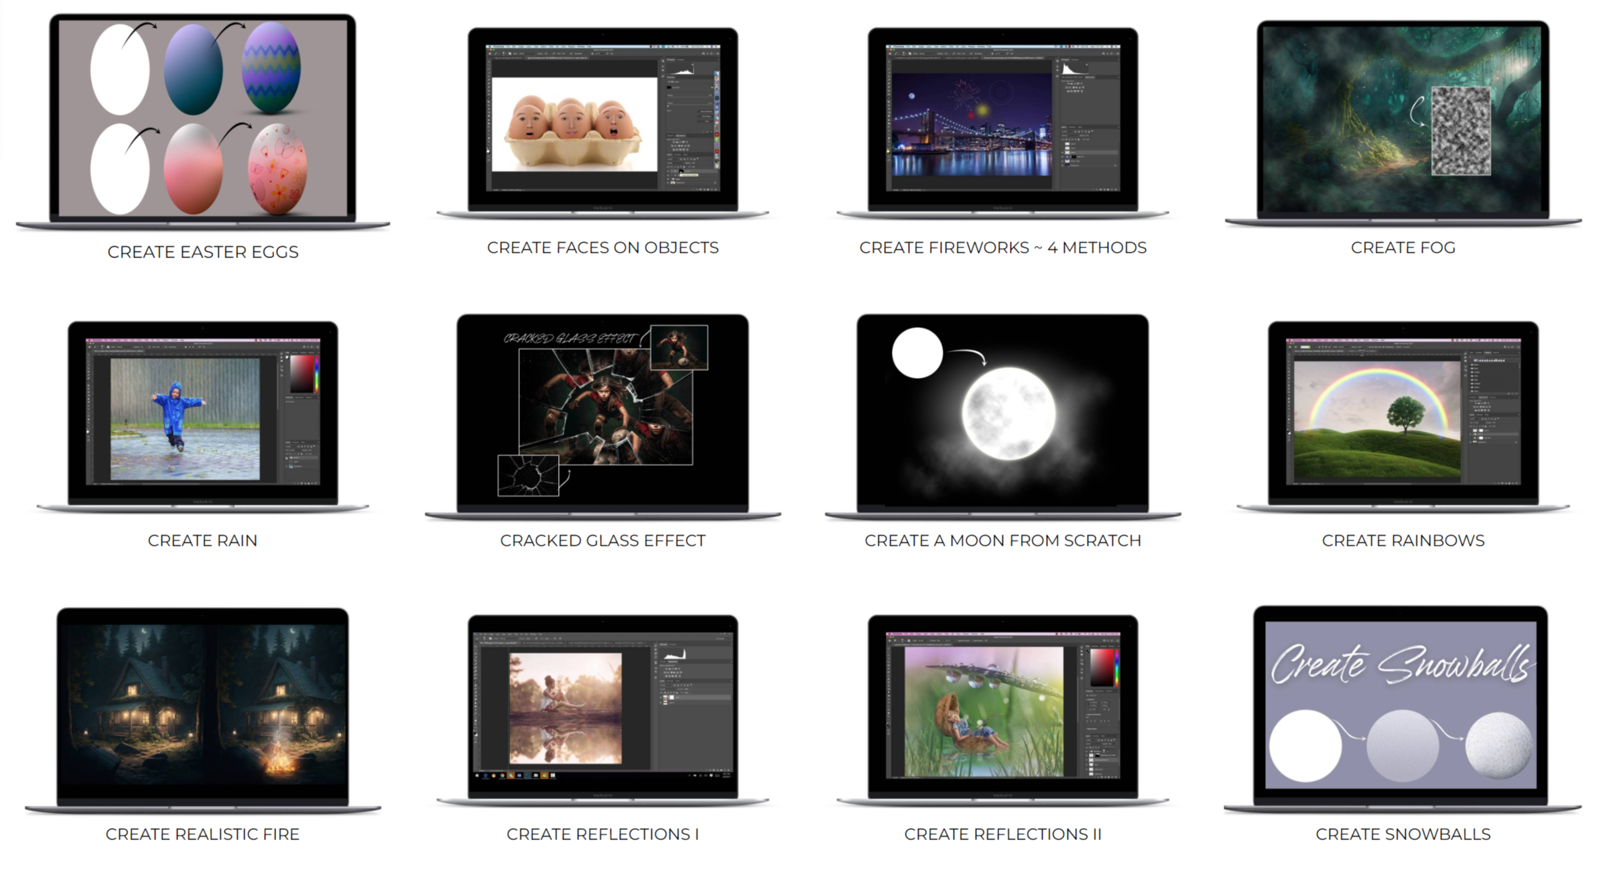
Task: Open the rainbow over tree thumbnail
Action: click(1403, 414)
